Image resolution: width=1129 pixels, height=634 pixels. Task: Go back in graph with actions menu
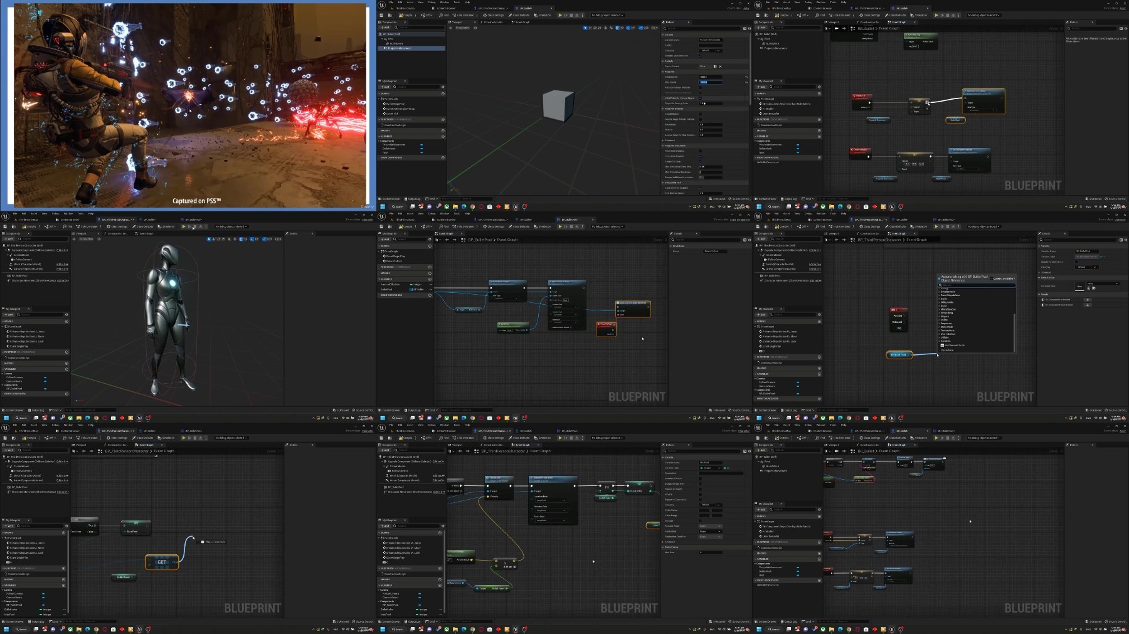[x=836, y=240]
